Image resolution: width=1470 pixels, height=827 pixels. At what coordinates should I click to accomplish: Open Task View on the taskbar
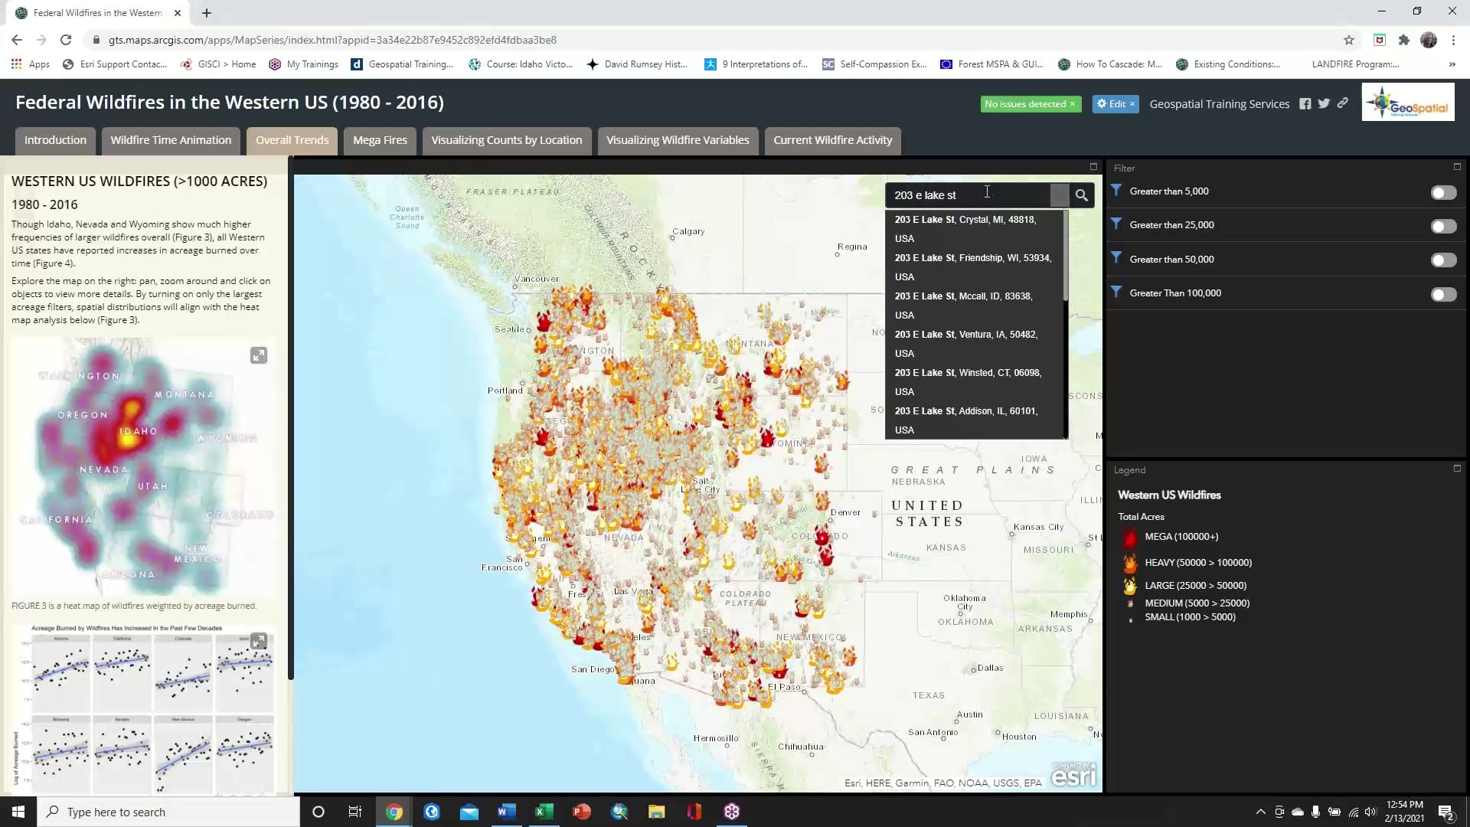354,812
